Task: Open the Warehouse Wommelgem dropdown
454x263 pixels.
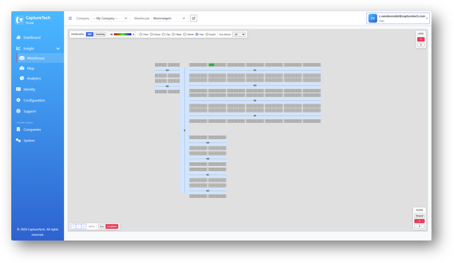Action: pyautogui.click(x=170, y=18)
